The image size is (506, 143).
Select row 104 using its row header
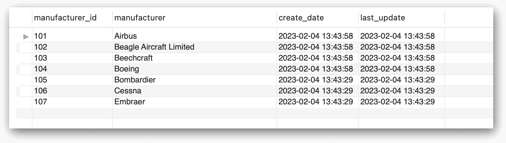(24, 69)
